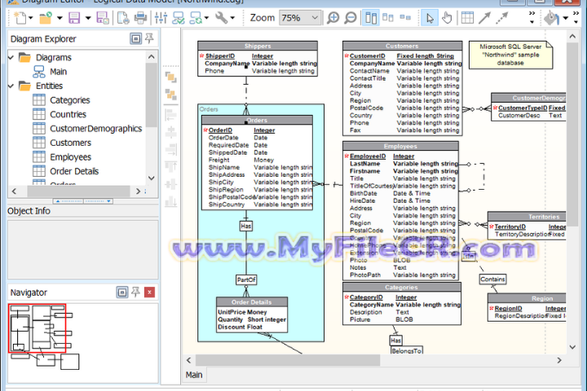Open the Zoom 75% combo box
This screenshot has width=587, height=391.
300,18
